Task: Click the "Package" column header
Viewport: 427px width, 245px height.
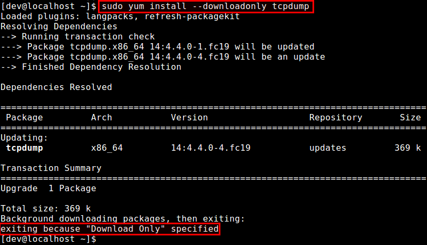Action: tap(24, 118)
